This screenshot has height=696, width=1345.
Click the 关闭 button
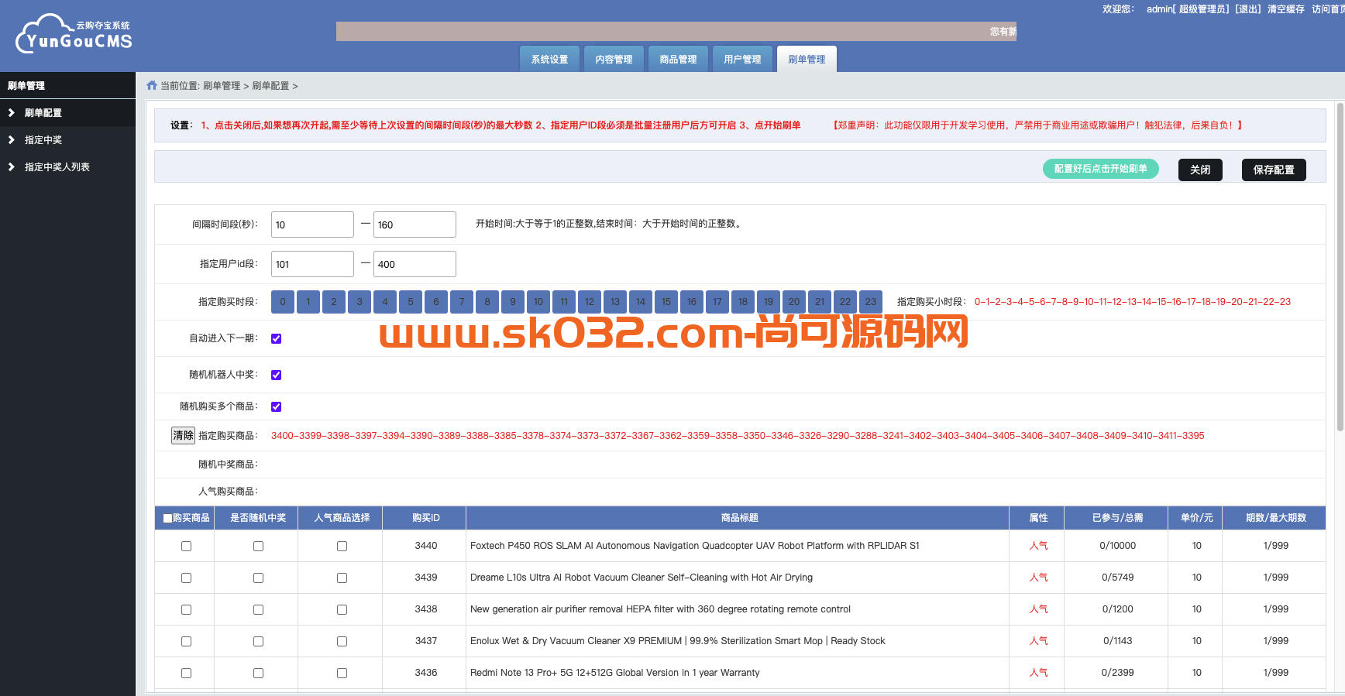pyautogui.click(x=1200, y=170)
